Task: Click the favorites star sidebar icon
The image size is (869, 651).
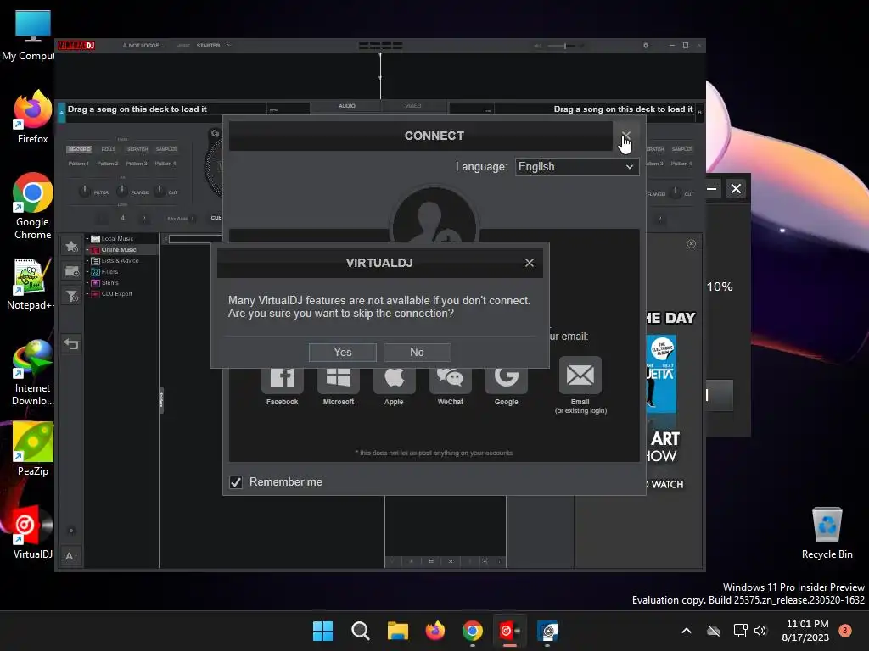Action: click(x=71, y=246)
